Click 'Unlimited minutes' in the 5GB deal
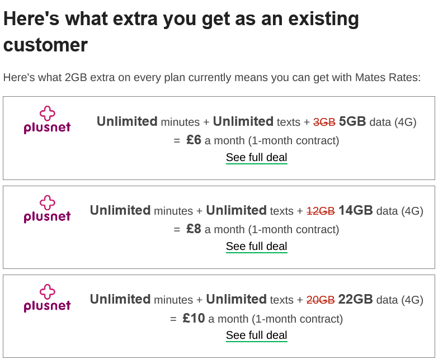 point(148,121)
